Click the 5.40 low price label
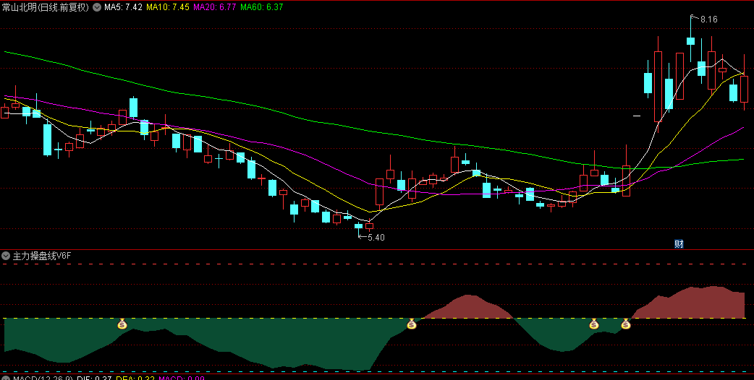The image size is (754, 380). coord(376,237)
